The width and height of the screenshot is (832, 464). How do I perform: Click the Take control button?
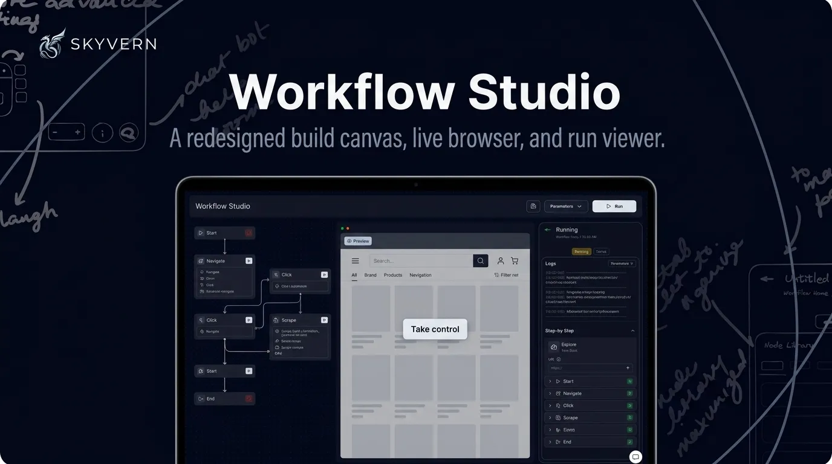pyautogui.click(x=435, y=329)
